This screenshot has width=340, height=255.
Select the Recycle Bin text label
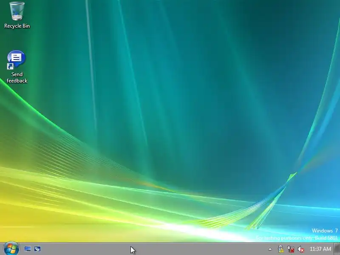coord(17,26)
